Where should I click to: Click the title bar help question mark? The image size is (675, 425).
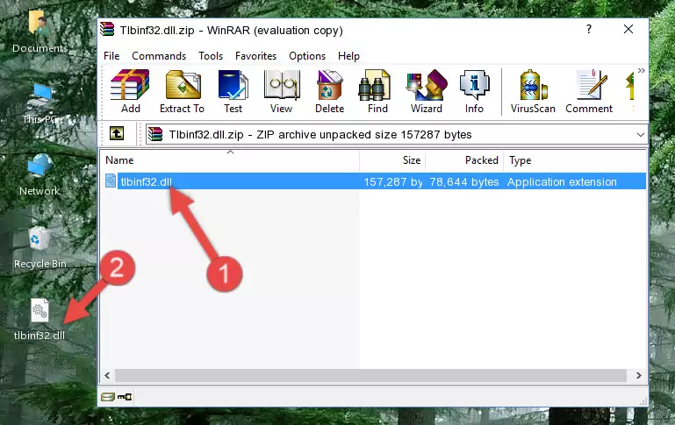[589, 29]
